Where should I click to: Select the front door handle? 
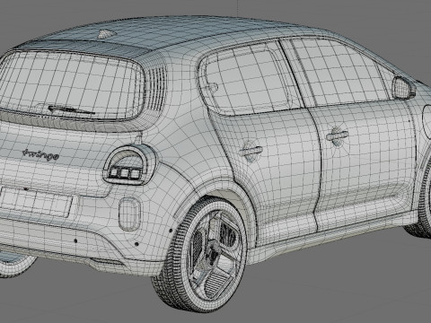(337, 135)
